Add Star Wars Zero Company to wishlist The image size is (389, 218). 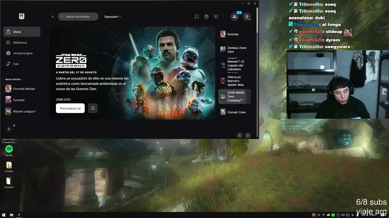pyautogui.click(x=93, y=108)
